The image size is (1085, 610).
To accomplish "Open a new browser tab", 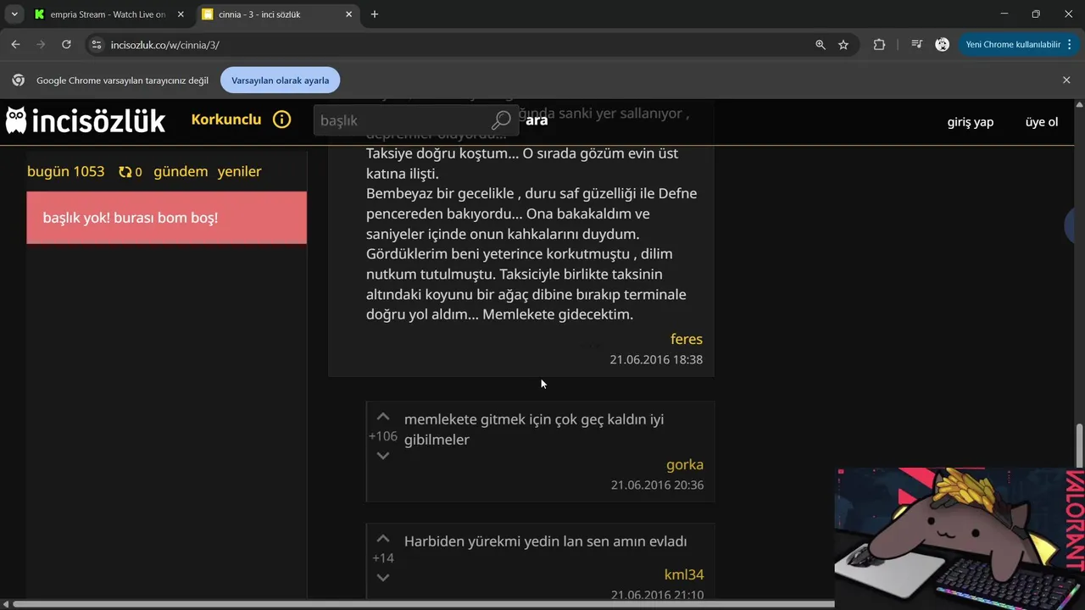I will point(375,14).
